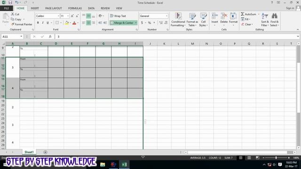Toggle Bottom Align

(x=94, y=16)
